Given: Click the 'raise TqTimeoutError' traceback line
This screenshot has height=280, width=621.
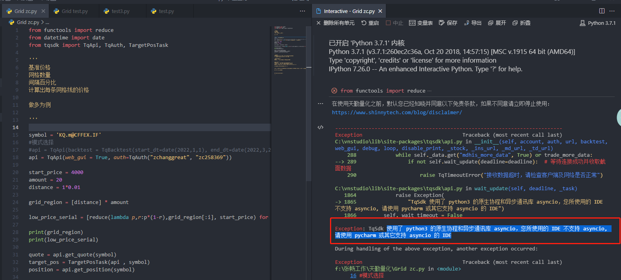Looking at the screenshot, I should tap(511, 175).
